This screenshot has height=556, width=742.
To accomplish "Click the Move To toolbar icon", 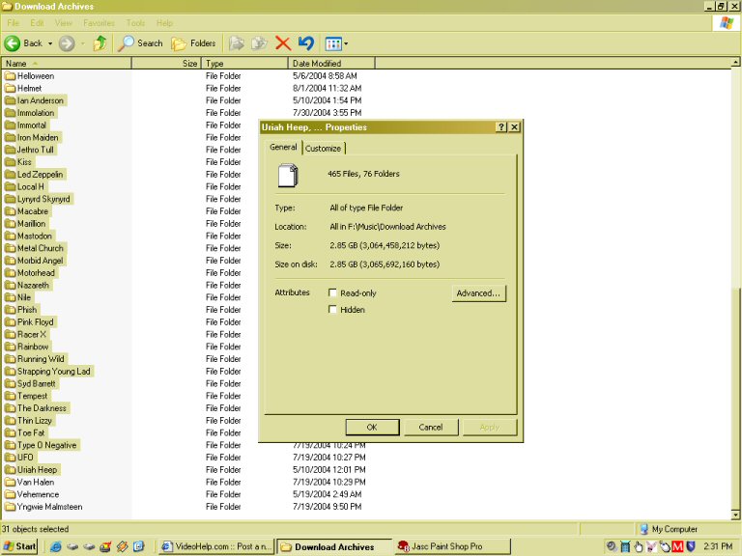I will click(237, 43).
